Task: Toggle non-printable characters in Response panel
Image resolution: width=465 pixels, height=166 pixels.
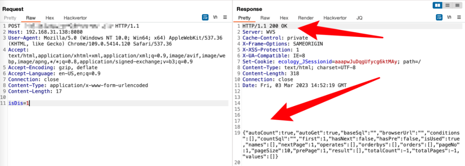Action: [x=449, y=17]
